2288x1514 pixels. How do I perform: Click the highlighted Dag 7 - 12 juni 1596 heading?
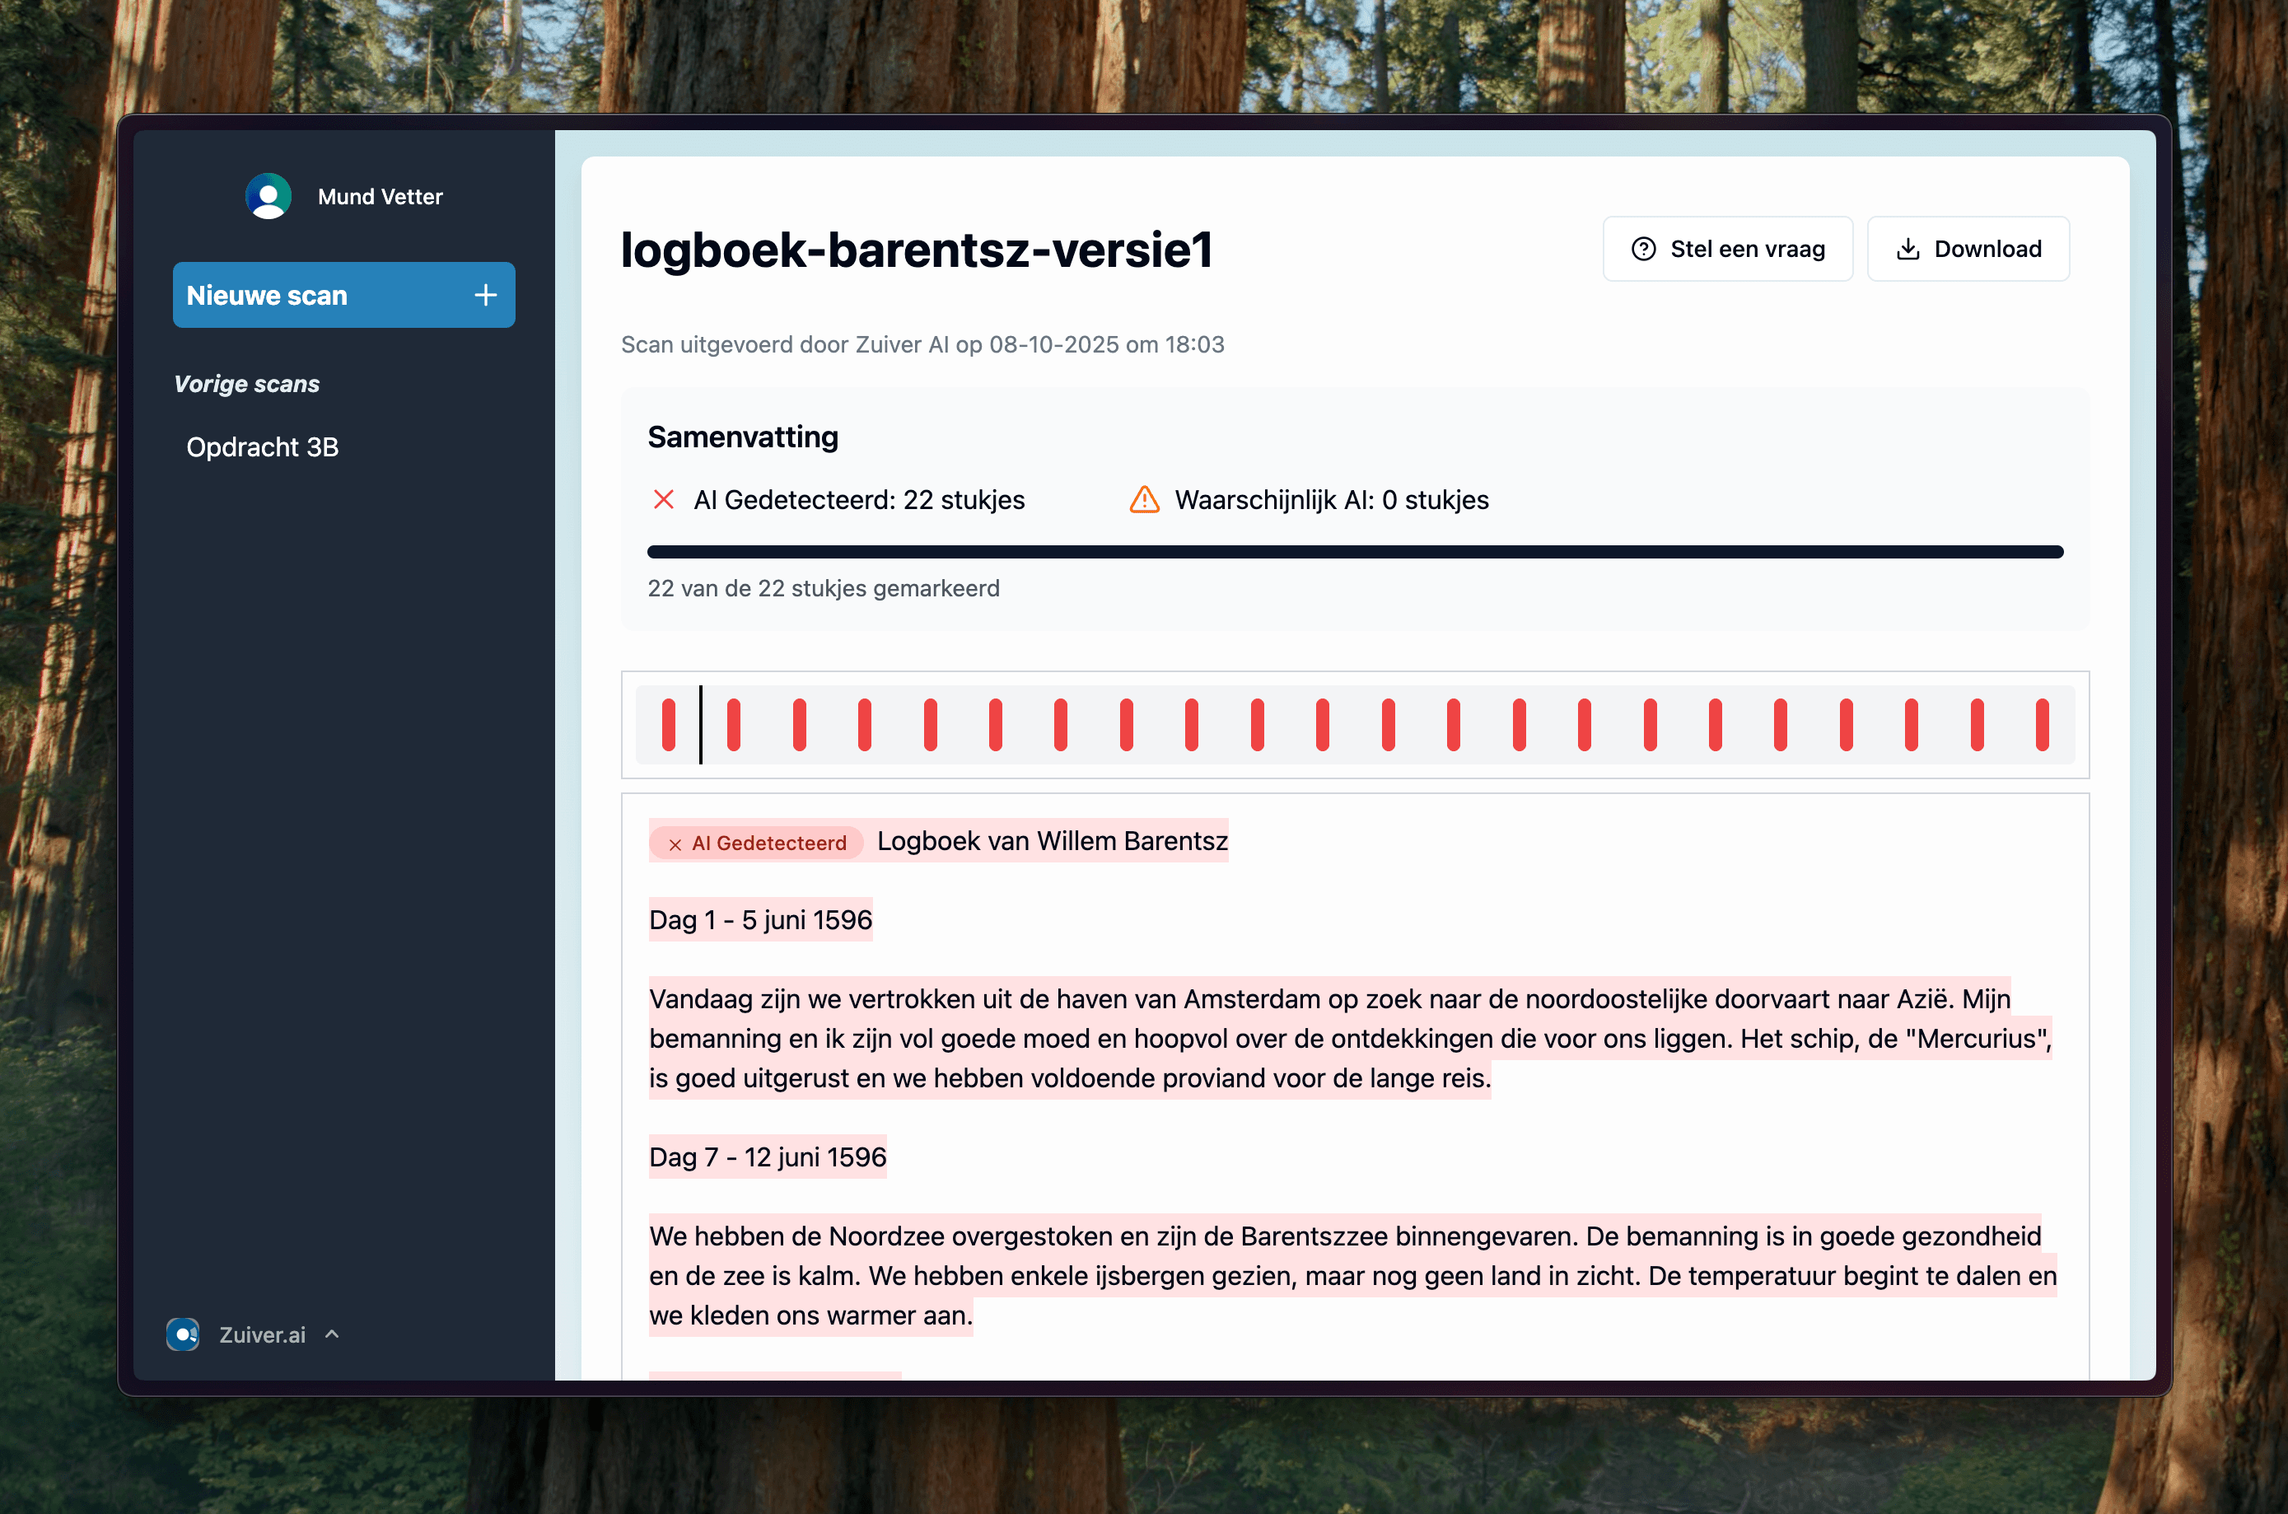tap(768, 1157)
